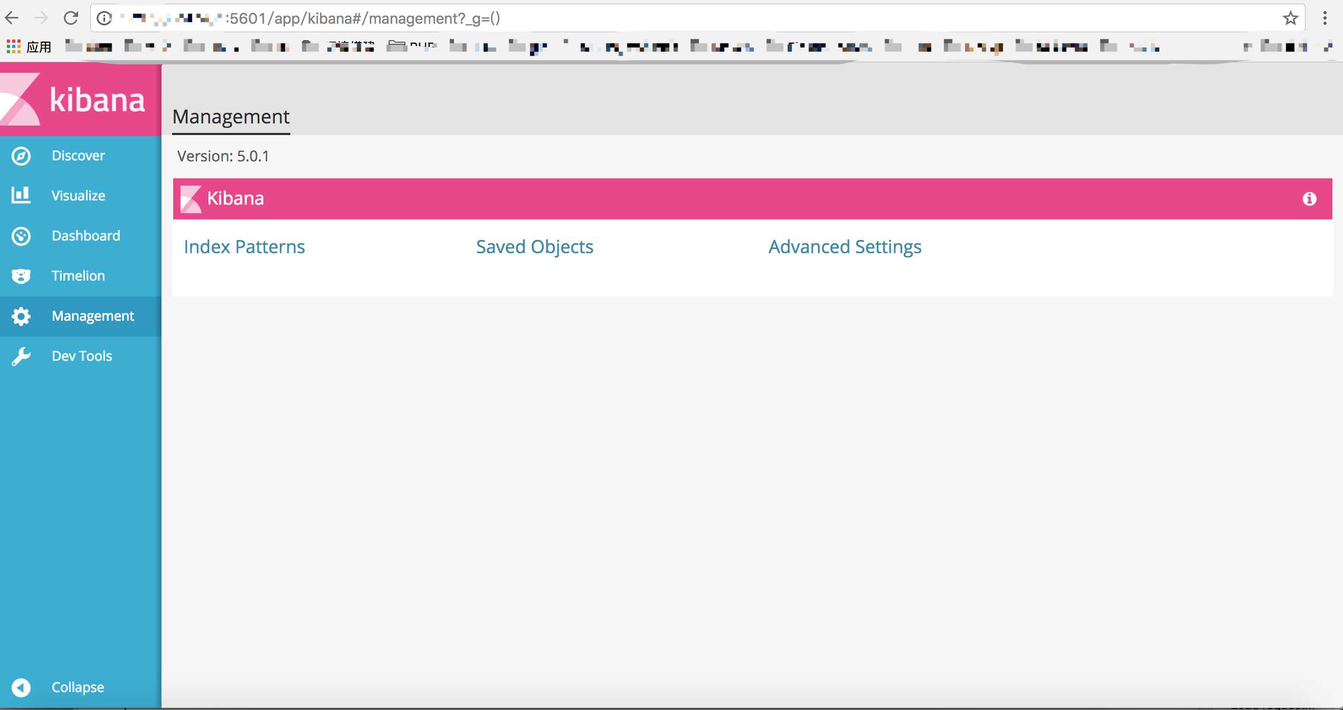Viewport: 1343px width, 710px height.
Task: Click the Kibana section banner title
Action: coord(235,199)
